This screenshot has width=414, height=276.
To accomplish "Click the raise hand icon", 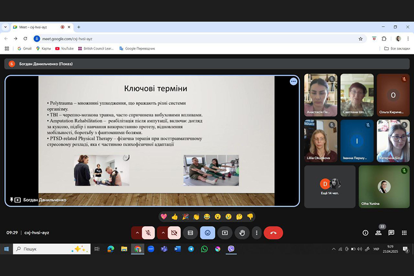I will [241, 233].
